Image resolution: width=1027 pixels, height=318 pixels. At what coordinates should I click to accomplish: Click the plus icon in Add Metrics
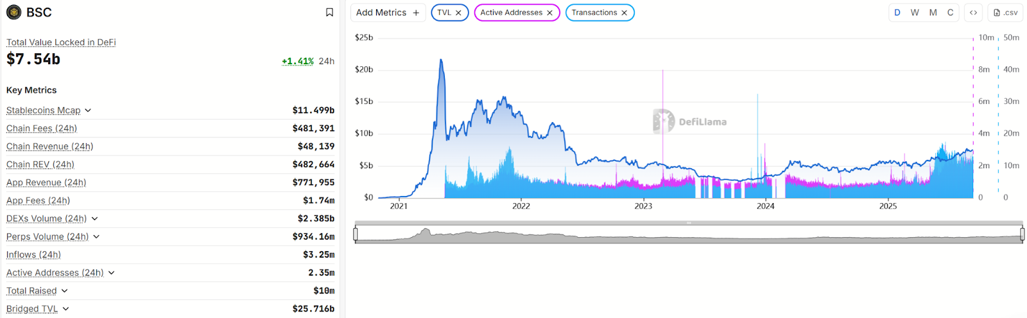416,13
